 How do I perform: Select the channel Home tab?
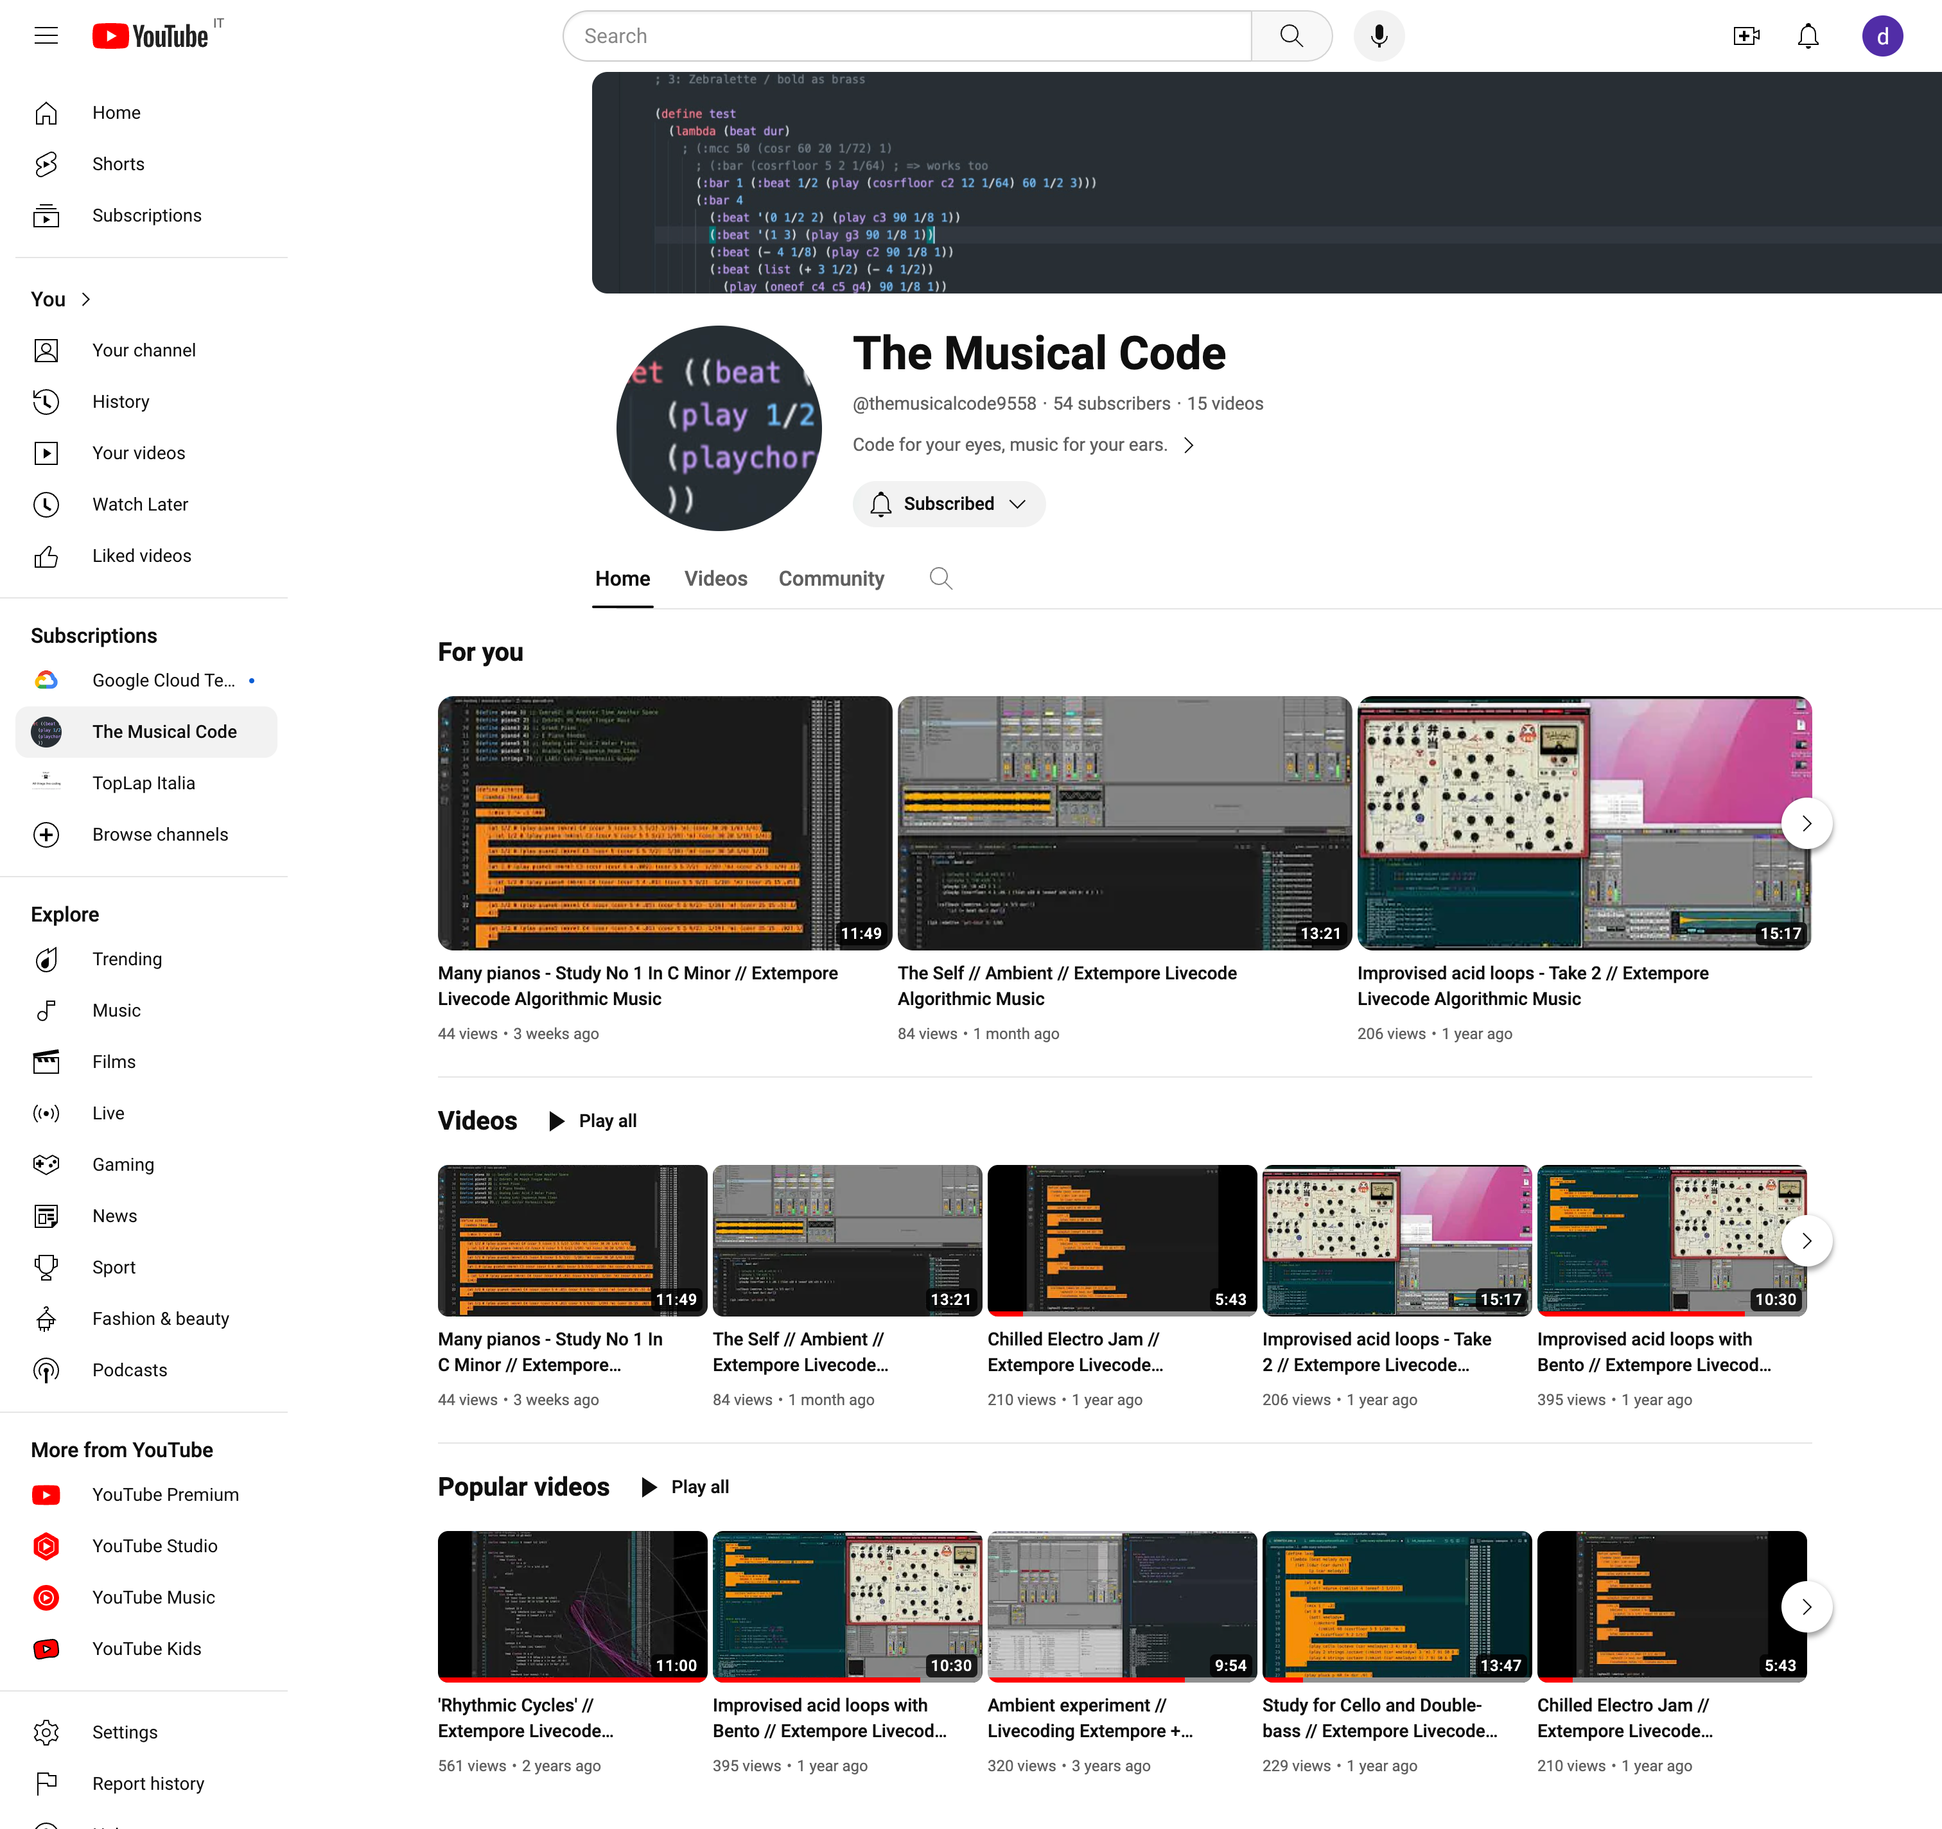click(x=622, y=579)
